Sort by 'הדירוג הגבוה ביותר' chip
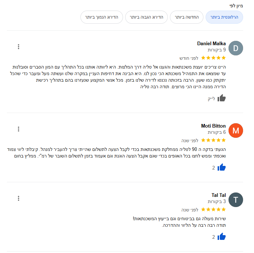Screen dimensions: 254x253 pos(146,17)
